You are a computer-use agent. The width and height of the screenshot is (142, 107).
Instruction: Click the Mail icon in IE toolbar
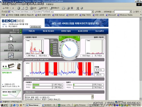coord(63,8)
